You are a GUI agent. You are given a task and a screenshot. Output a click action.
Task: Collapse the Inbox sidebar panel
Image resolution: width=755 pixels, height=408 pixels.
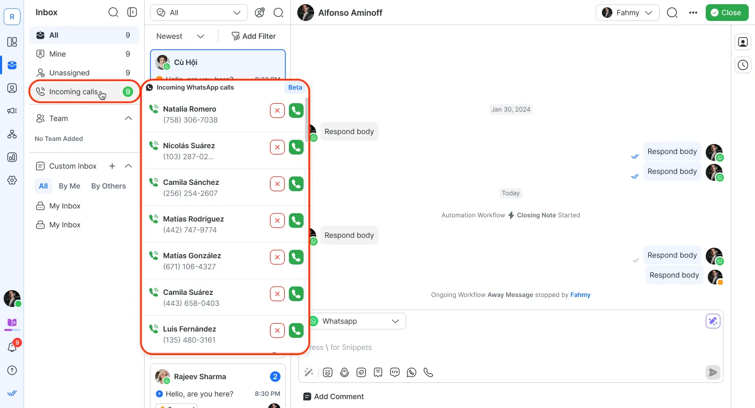(132, 12)
